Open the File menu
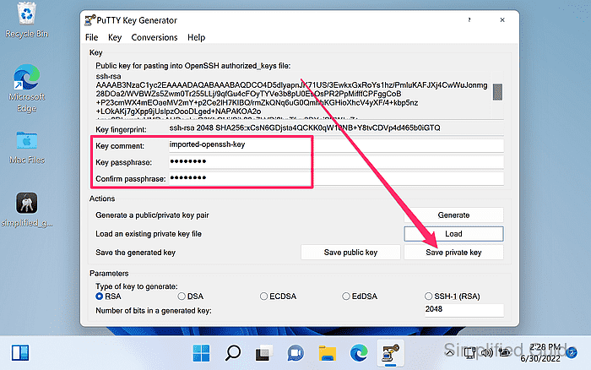Image resolution: width=591 pixels, height=370 pixels. 91,37
